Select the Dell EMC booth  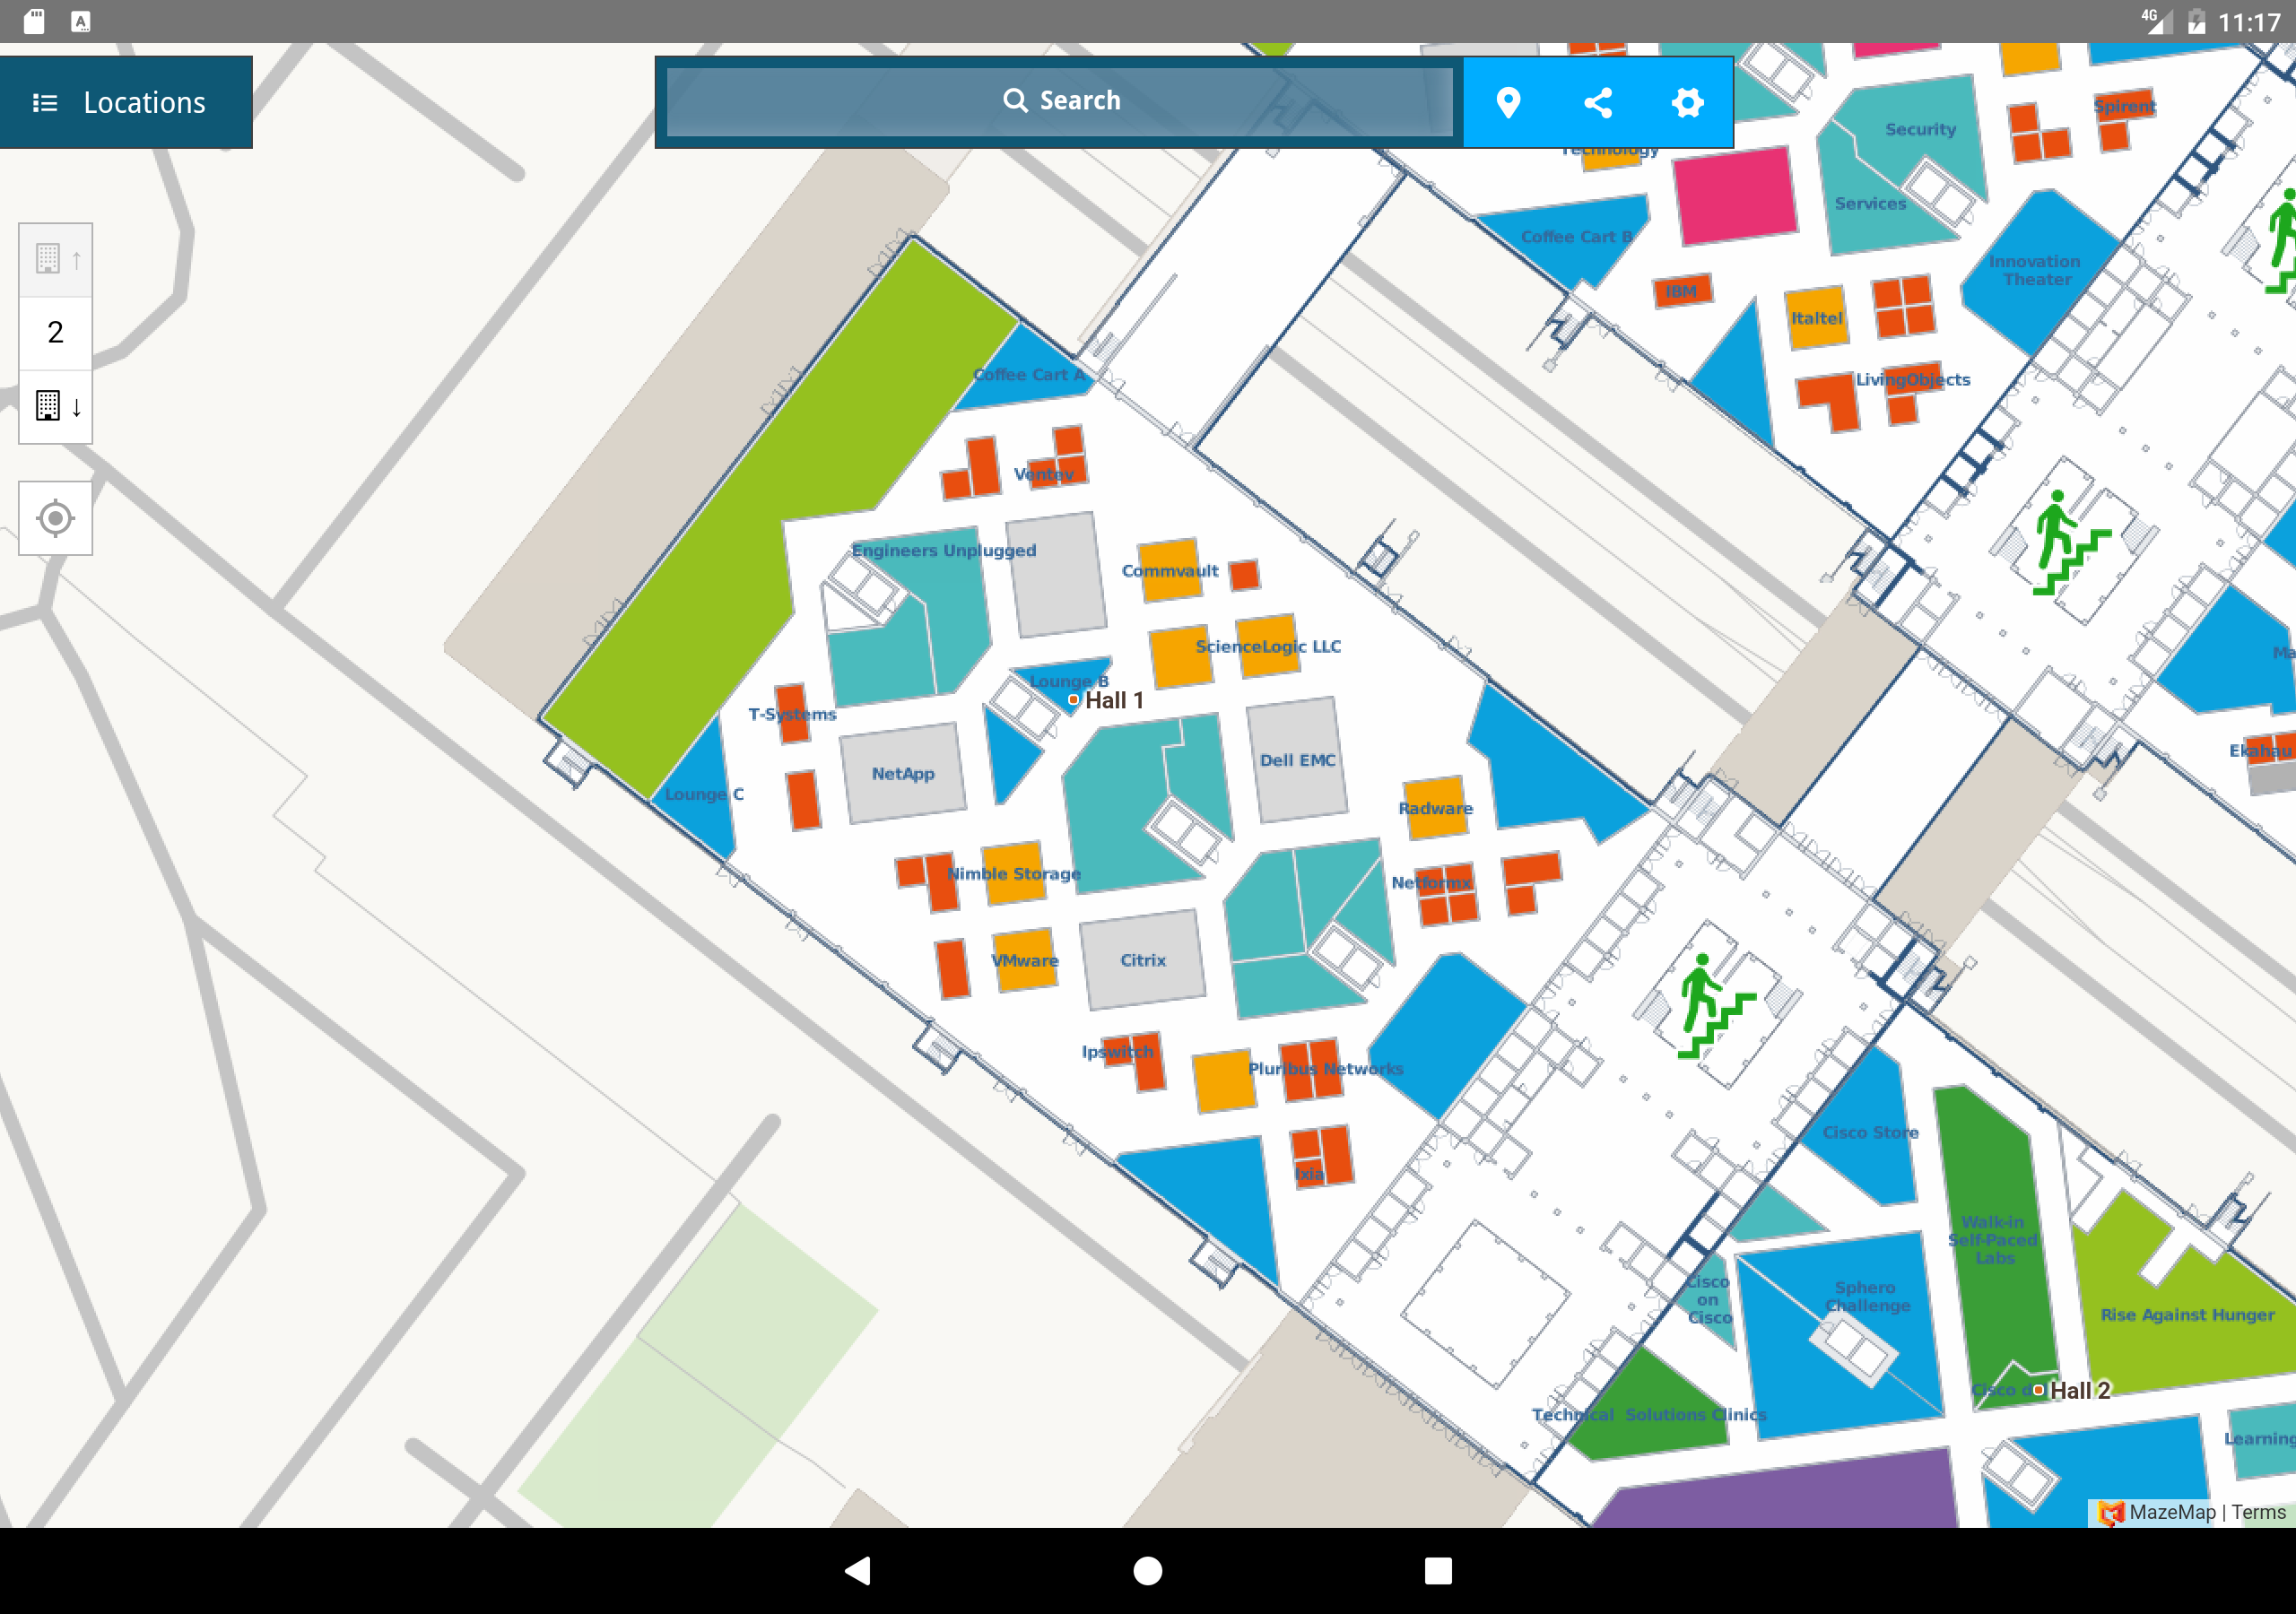1297,760
